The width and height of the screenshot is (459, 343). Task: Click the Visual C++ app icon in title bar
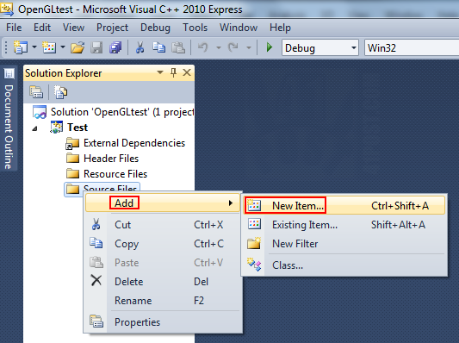[x=7, y=9]
